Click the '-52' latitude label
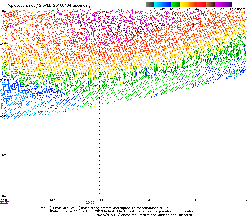247x217 pixels. click(x=3, y=44)
